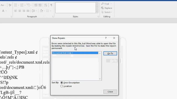Open the Select menu in Editing group
This screenshot has width=177, height=99.
(107, 12)
